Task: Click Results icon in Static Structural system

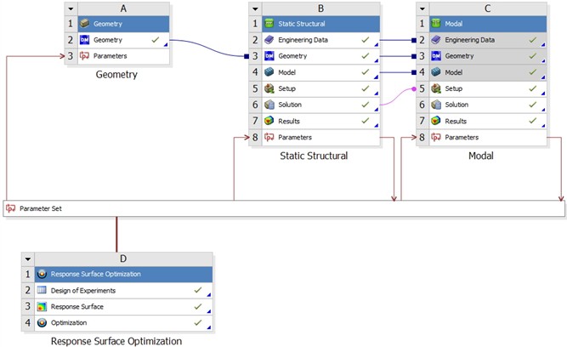Action: click(x=269, y=121)
